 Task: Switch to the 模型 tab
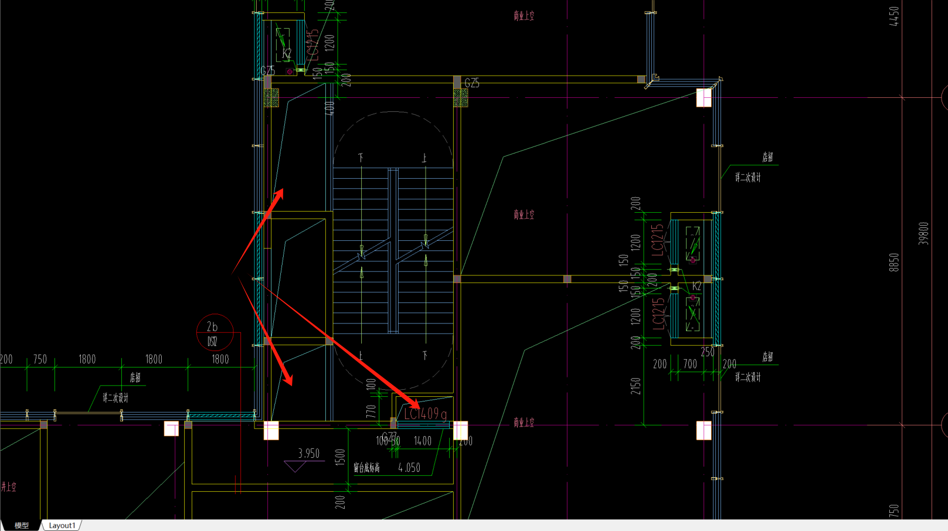pos(21,526)
